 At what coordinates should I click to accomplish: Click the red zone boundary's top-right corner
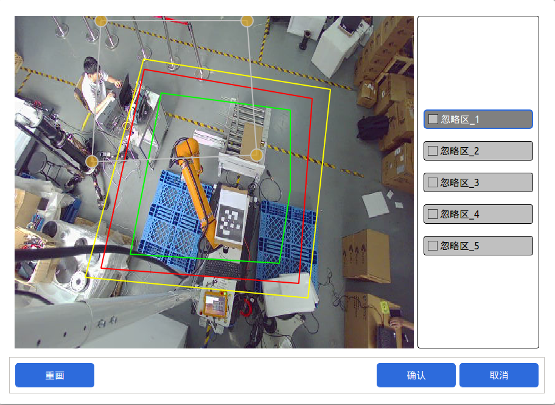click(x=312, y=97)
